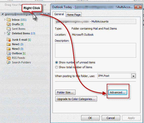This screenshot has height=123, width=144.
Task: Click the Outbox folder icon
Action: coord(9,53)
